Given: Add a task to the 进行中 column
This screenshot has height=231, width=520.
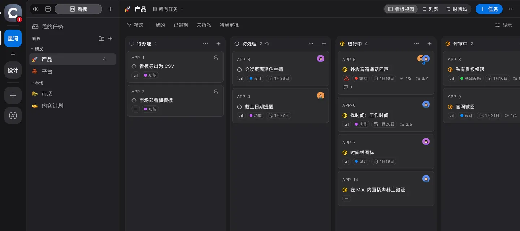Looking at the screenshot, I should (429, 44).
